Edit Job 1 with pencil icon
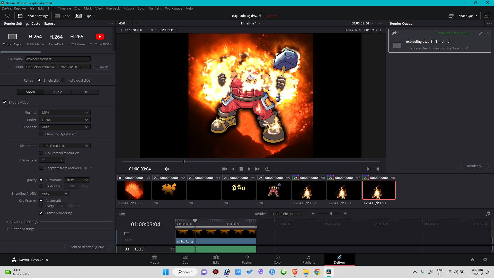The height and width of the screenshot is (278, 494). [x=481, y=33]
